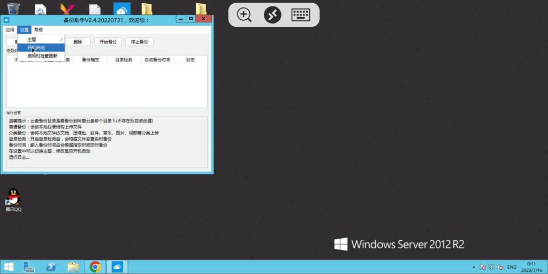548x274 pixels.
Task: Open the Recycle Bin on desktop
Action: coord(13,9)
